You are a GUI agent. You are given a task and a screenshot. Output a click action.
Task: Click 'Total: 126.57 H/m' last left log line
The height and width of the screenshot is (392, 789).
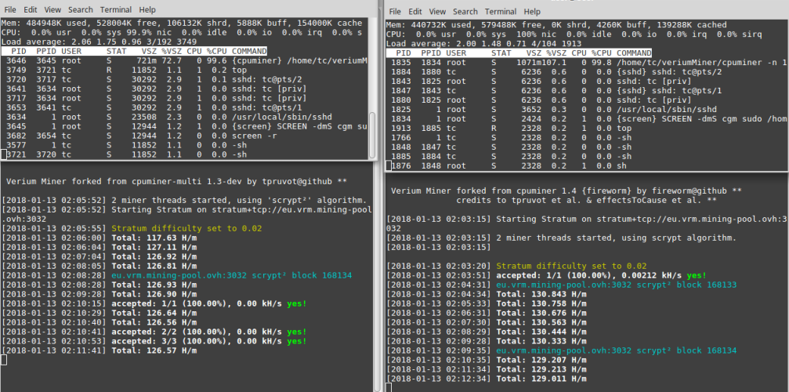coord(100,350)
